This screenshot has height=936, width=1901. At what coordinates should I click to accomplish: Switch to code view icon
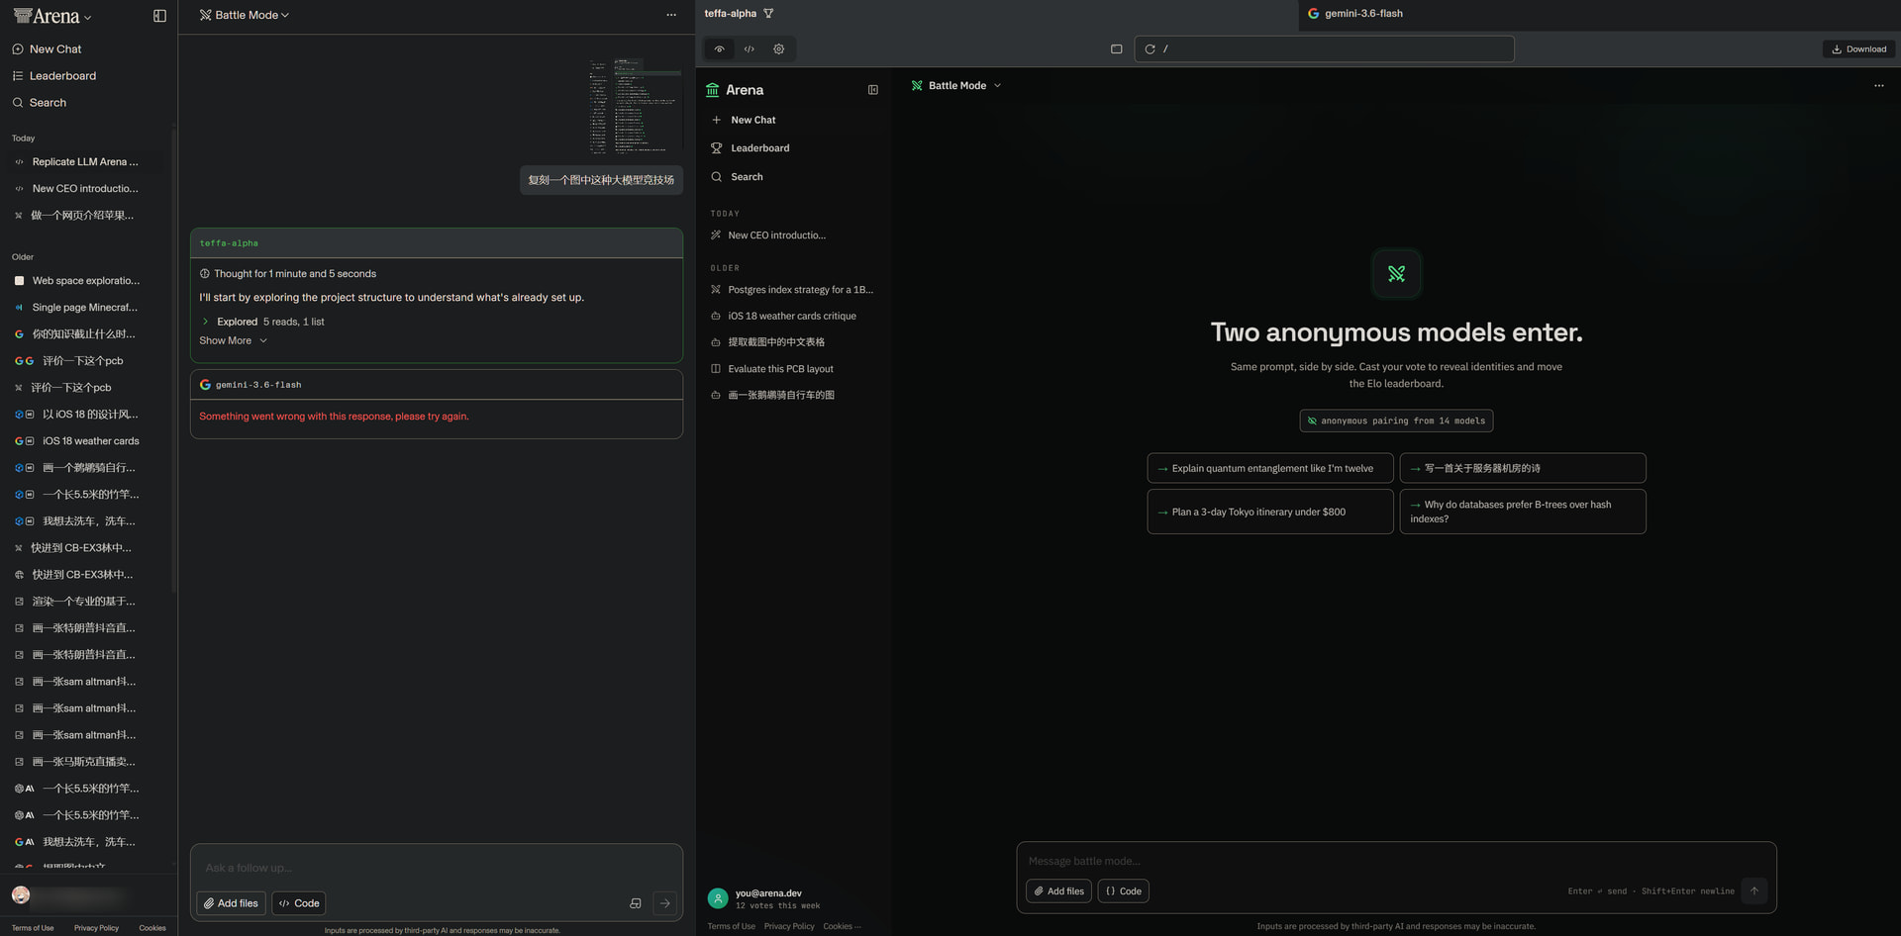tap(750, 48)
